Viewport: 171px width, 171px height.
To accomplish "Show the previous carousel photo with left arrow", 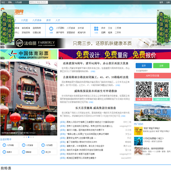I will [x=3, y=98].
